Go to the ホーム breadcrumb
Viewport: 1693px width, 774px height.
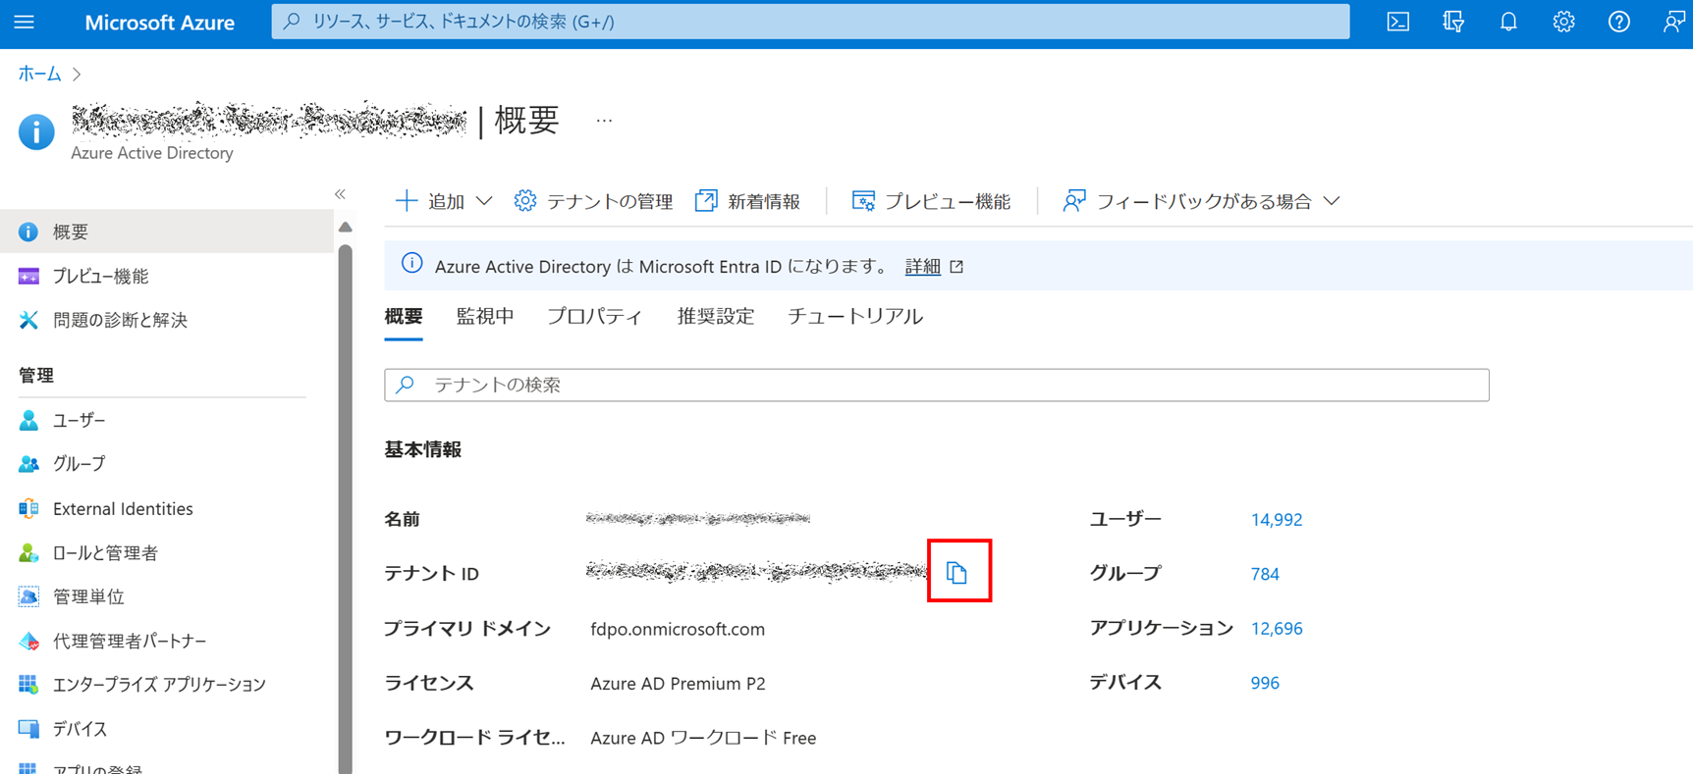[x=39, y=74]
